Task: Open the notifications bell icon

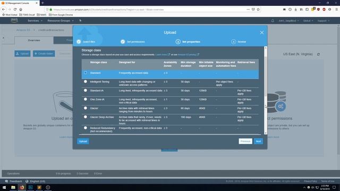Action: pyautogui.click(x=273, y=21)
